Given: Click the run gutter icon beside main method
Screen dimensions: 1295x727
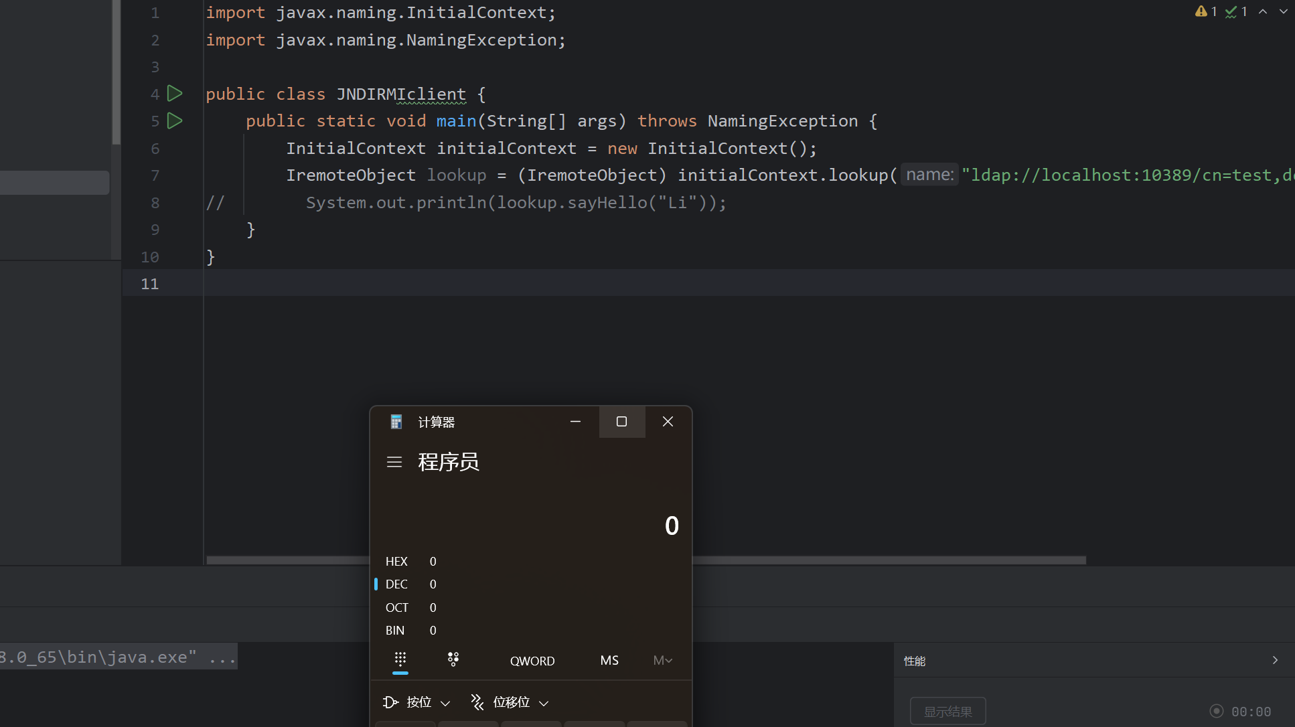Looking at the screenshot, I should 175,121.
